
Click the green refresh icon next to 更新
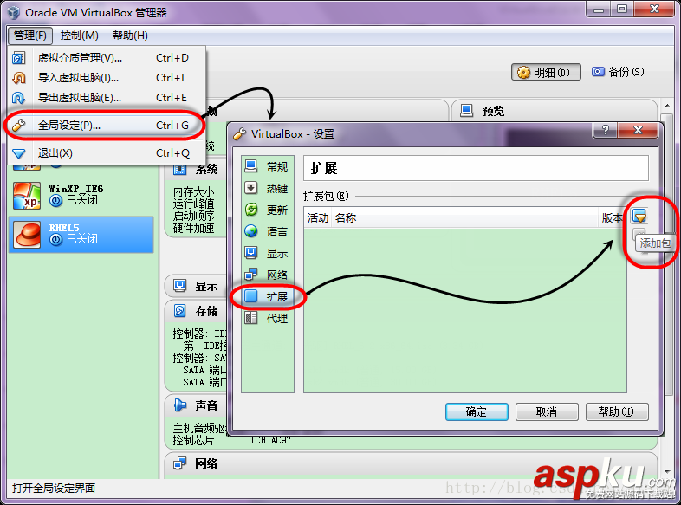pyautogui.click(x=251, y=210)
